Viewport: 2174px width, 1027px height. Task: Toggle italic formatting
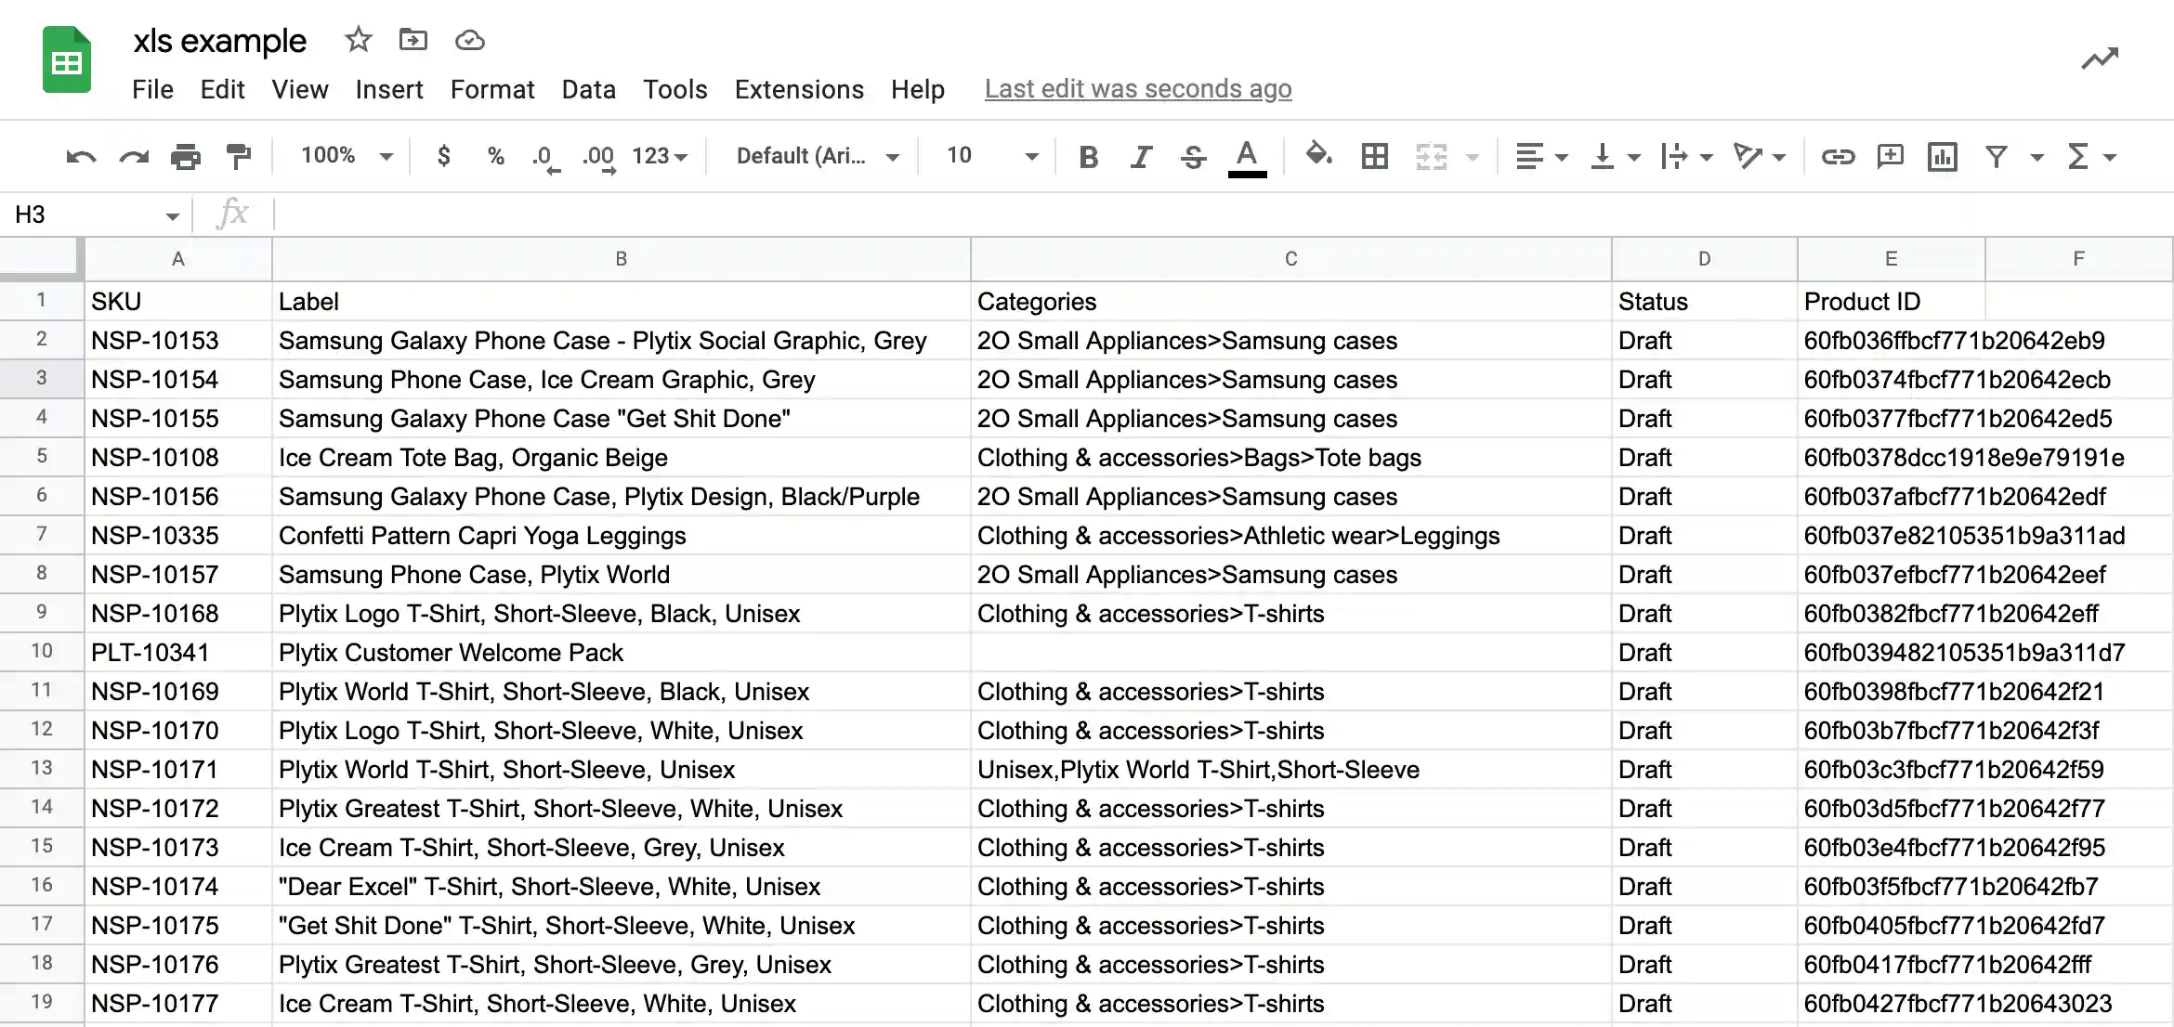coord(1141,157)
